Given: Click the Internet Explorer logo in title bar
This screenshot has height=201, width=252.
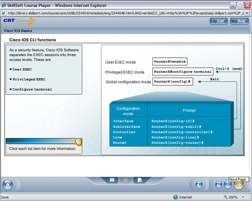Looking at the screenshot, I should [3, 5].
